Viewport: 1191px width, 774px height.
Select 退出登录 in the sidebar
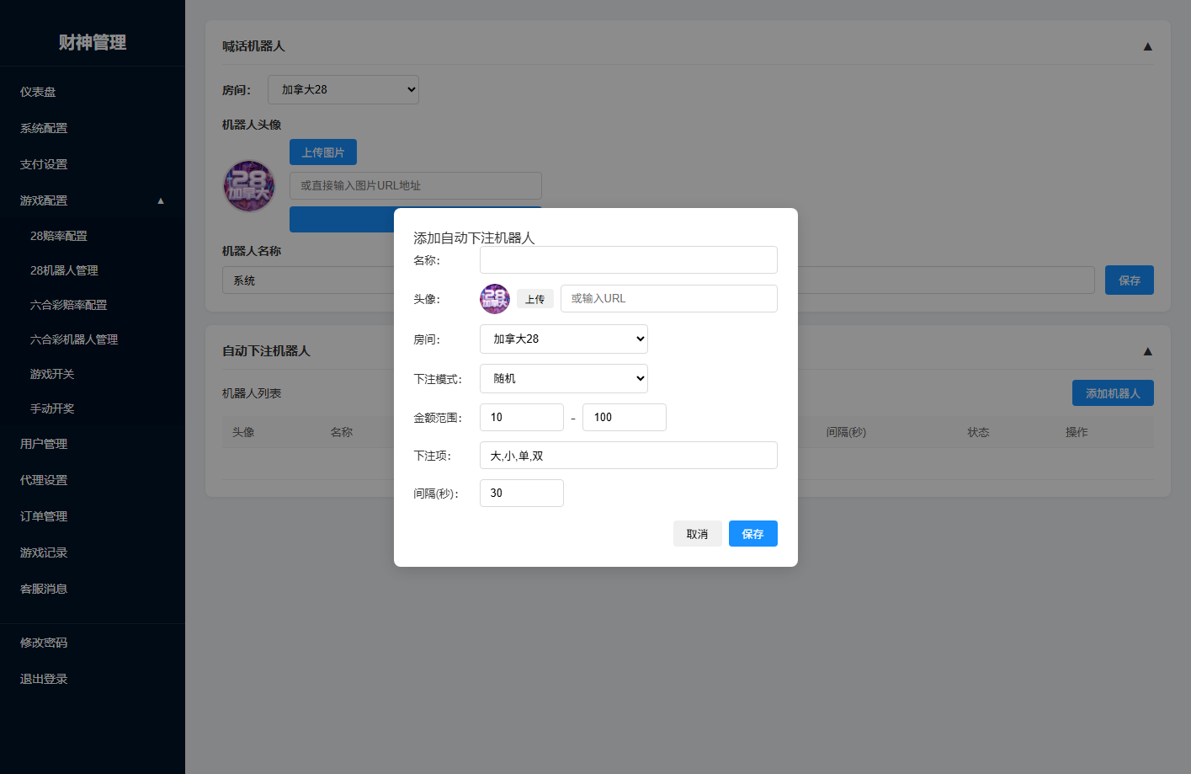click(44, 679)
